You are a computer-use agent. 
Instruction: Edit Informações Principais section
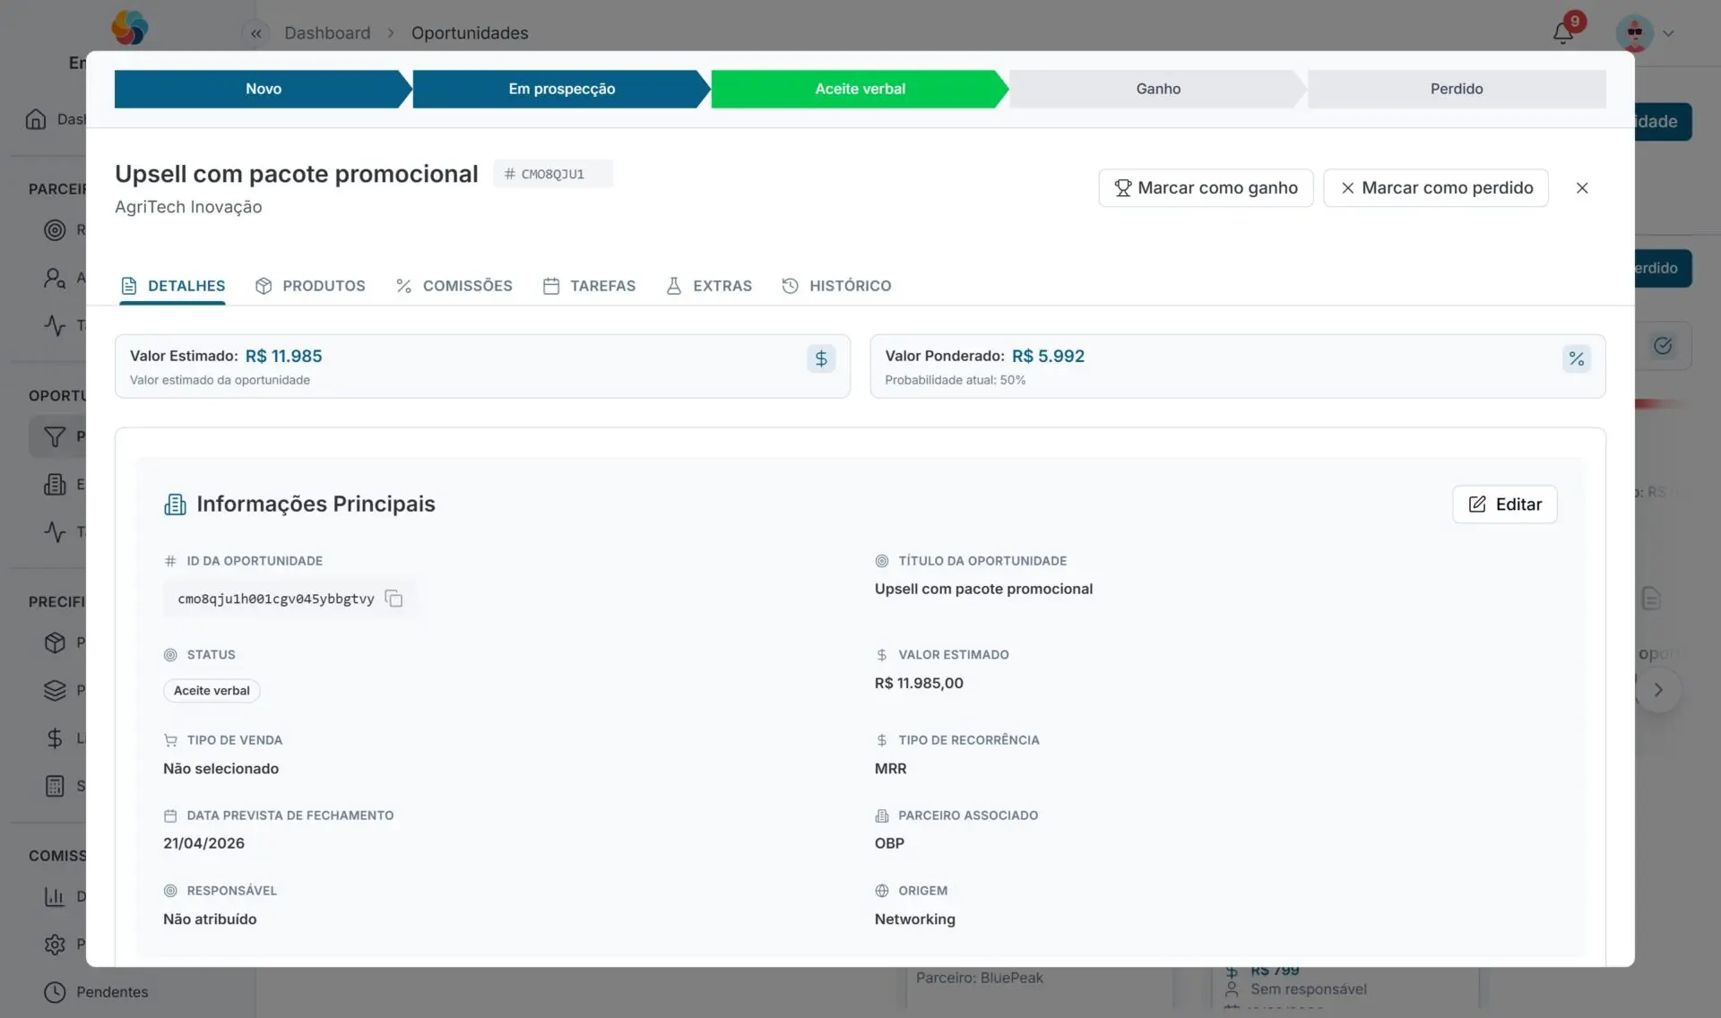1505,505
